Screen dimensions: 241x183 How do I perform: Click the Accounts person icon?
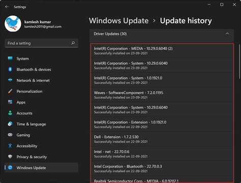pyautogui.click(x=10, y=113)
